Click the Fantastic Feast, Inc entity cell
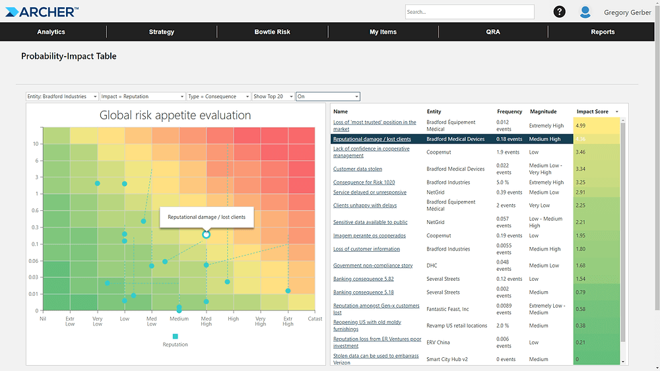660x371 pixels. click(447, 309)
